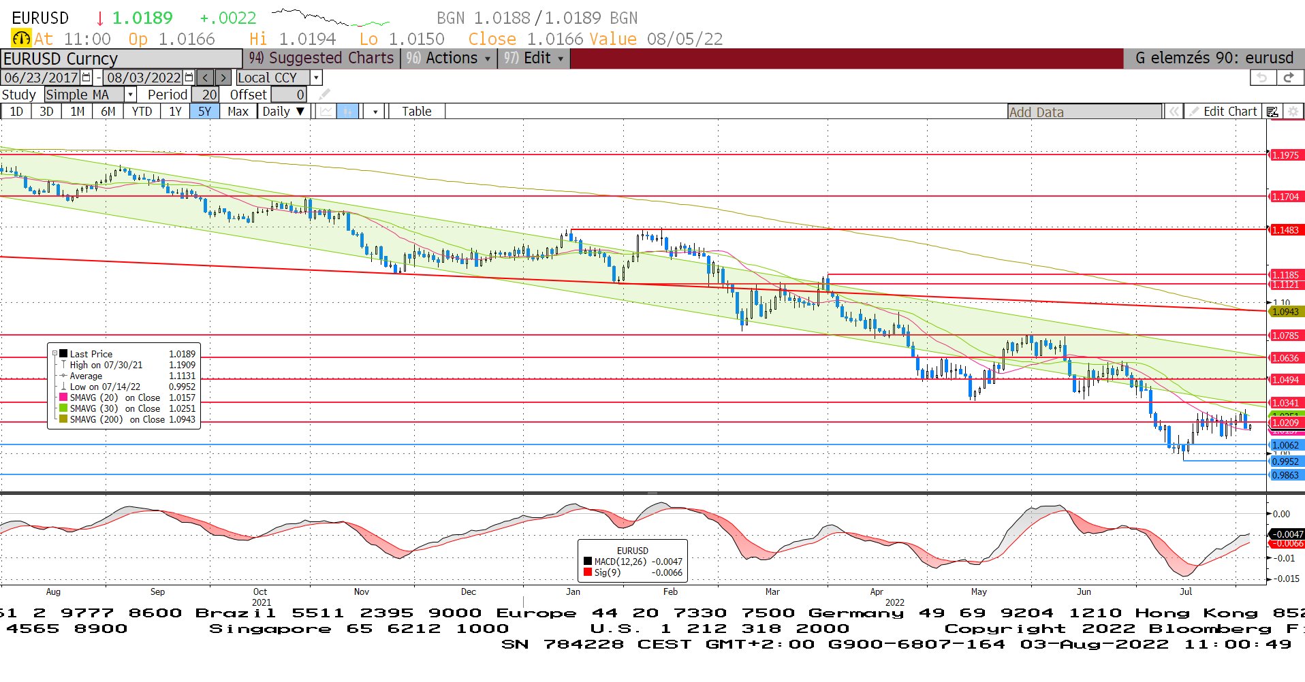Click the redo arrow icon
Viewport: 1305px width, 682px height.
tap(1289, 78)
